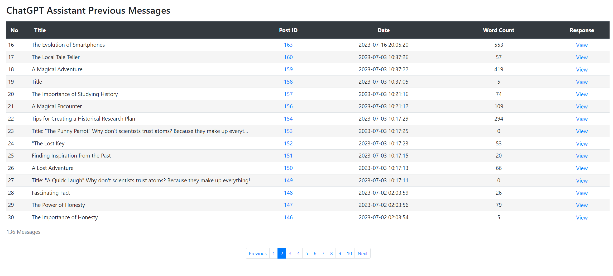Image resolution: width=613 pixels, height=276 pixels.
Task: Select current page 2 button
Action: click(282, 254)
